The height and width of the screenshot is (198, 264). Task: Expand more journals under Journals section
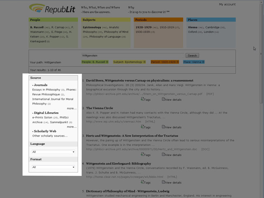click(x=71, y=108)
